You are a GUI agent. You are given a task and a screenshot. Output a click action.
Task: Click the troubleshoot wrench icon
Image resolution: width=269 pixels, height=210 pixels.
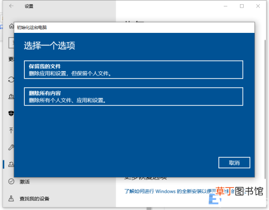tap(11, 147)
